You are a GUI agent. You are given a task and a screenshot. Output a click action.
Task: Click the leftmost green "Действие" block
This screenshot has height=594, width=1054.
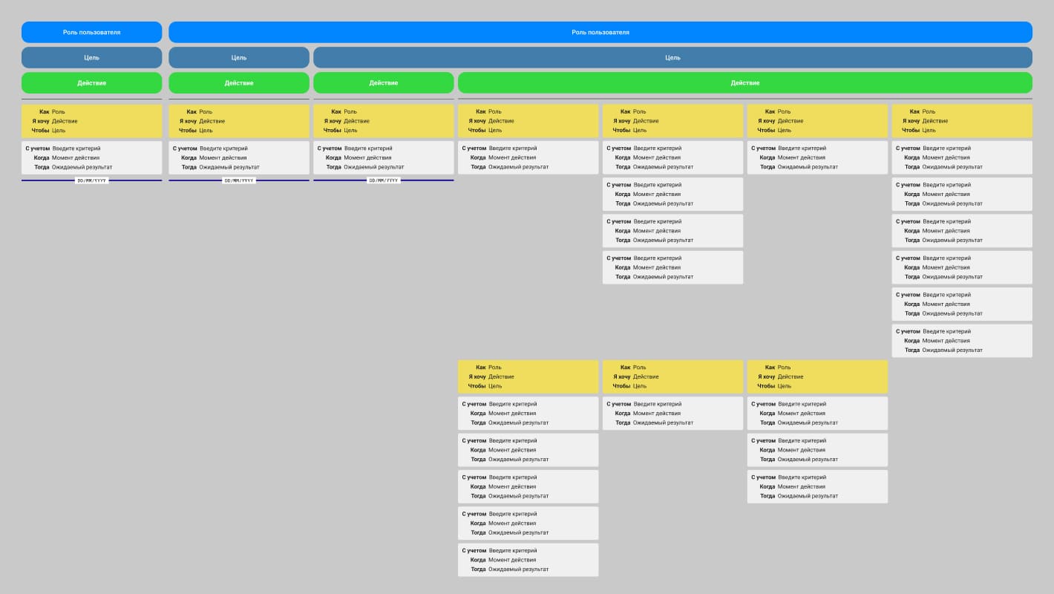coord(91,82)
